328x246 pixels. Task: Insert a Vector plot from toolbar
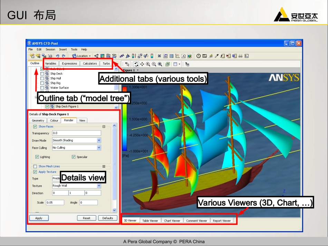coord(96,56)
